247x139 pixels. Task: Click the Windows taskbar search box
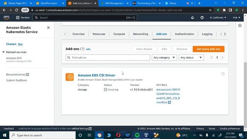point(42,135)
